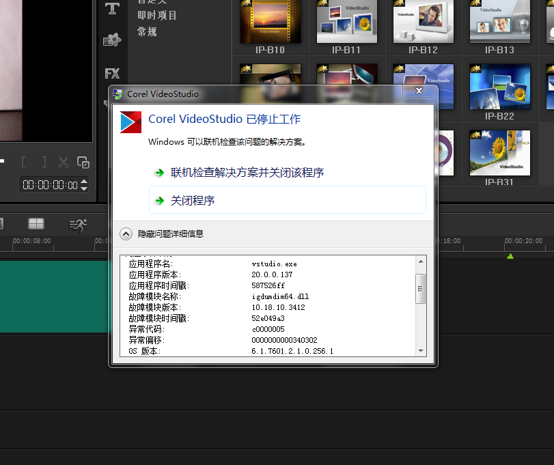Click the dialog title bar shield icon

pyautogui.click(x=118, y=94)
